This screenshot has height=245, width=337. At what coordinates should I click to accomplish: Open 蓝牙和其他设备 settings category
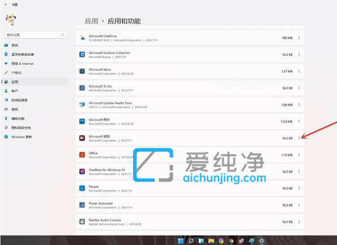(x=35, y=55)
